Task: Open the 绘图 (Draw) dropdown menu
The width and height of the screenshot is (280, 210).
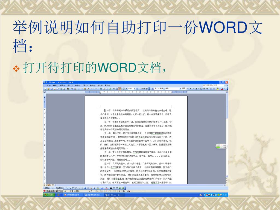Action: coord(47,188)
